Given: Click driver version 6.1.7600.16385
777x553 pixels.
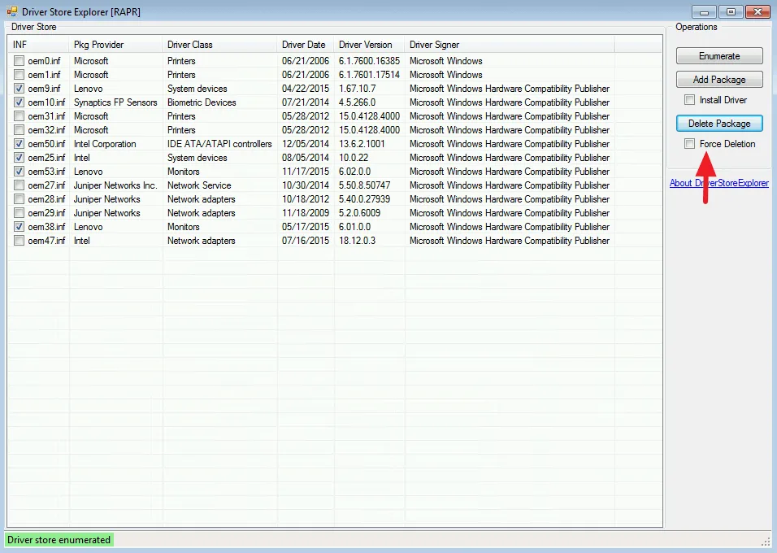Looking at the screenshot, I should pos(369,60).
